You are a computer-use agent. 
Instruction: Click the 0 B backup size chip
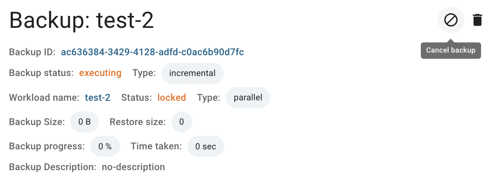pyautogui.click(x=85, y=122)
